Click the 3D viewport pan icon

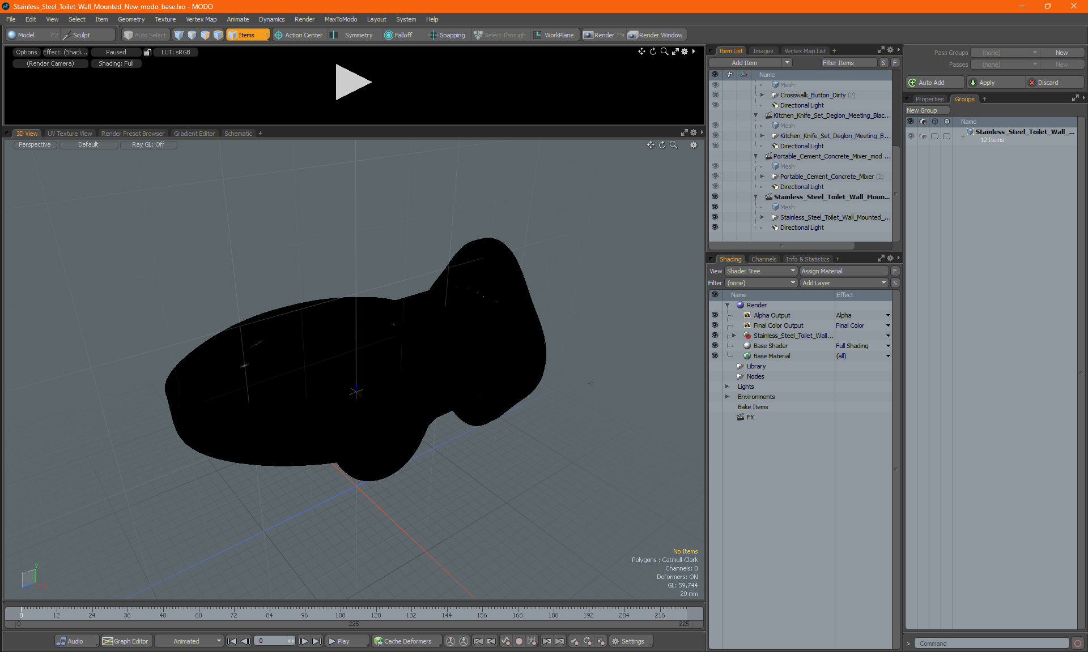[x=651, y=145]
